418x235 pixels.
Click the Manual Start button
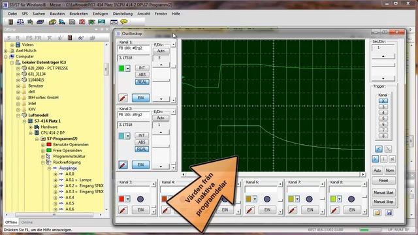(383, 193)
